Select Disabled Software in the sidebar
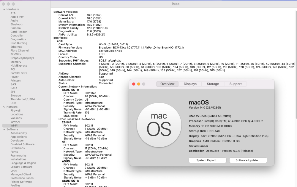The image size is (297, 187). (22, 144)
